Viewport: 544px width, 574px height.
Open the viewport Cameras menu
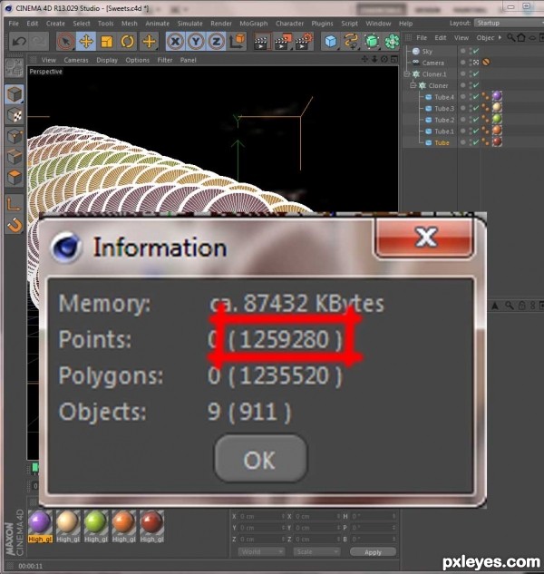[76, 60]
